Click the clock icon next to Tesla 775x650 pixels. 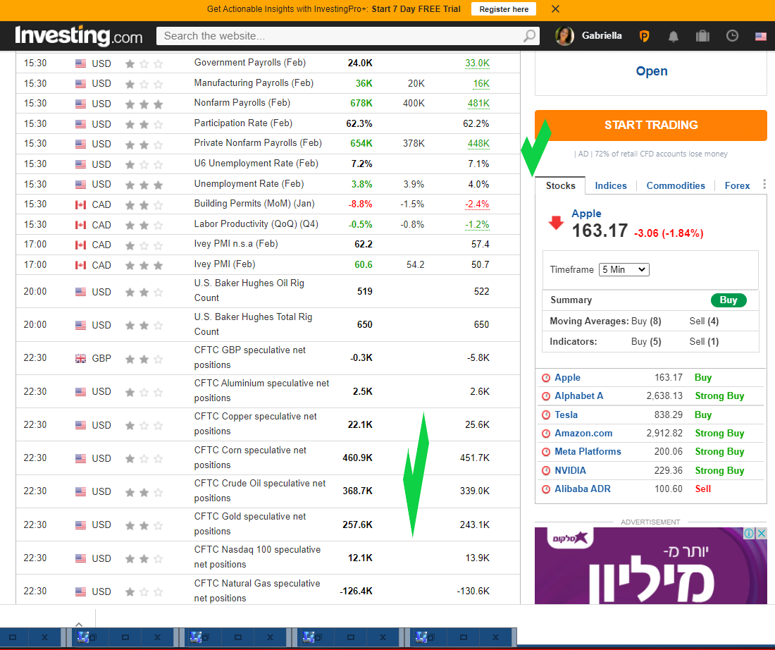click(545, 415)
